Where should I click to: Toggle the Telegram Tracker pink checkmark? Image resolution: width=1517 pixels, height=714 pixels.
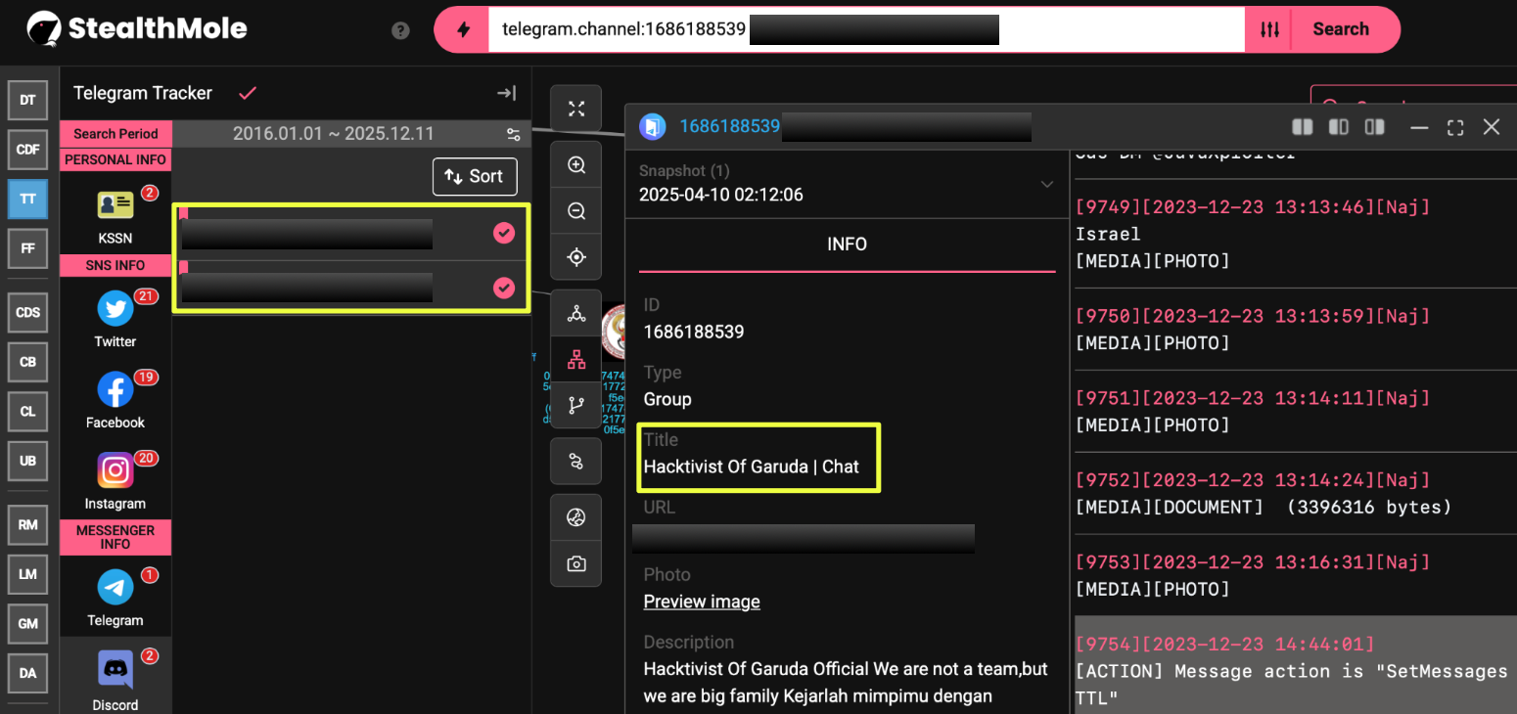(x=248, y=93)
